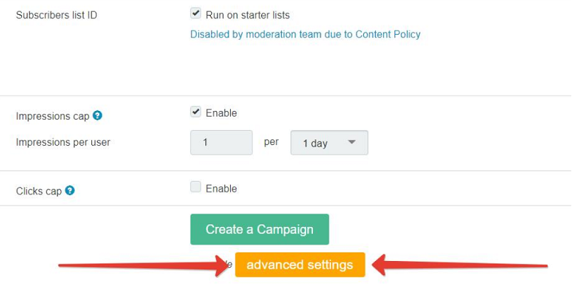The height and width of the screenshot is (285, 577).
Task: Open the Clicks cap help icon
Action: pyautogui.click(x=70, y=190)
